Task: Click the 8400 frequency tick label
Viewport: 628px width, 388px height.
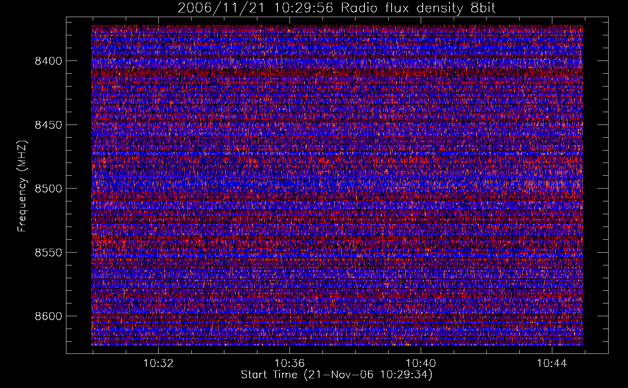Action: [x=49, y=61]
